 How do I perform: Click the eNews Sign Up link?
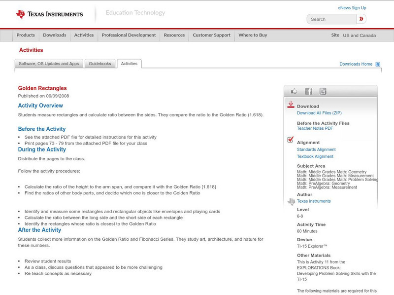pos(352,8)
